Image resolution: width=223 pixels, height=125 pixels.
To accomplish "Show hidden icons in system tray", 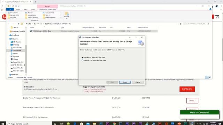I will coord(197,124).
